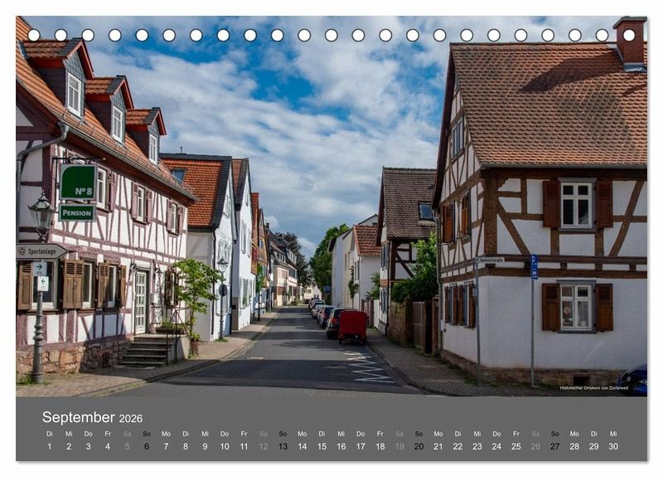Click the green "Pension" sign
This screenshot has width=663, height=477.
point(77,212)
